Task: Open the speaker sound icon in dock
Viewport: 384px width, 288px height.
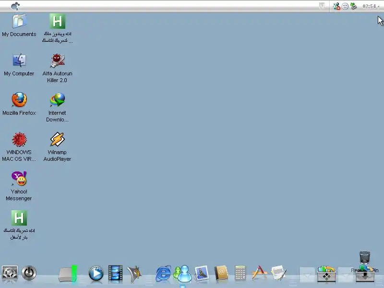Action: pos(134,274)
